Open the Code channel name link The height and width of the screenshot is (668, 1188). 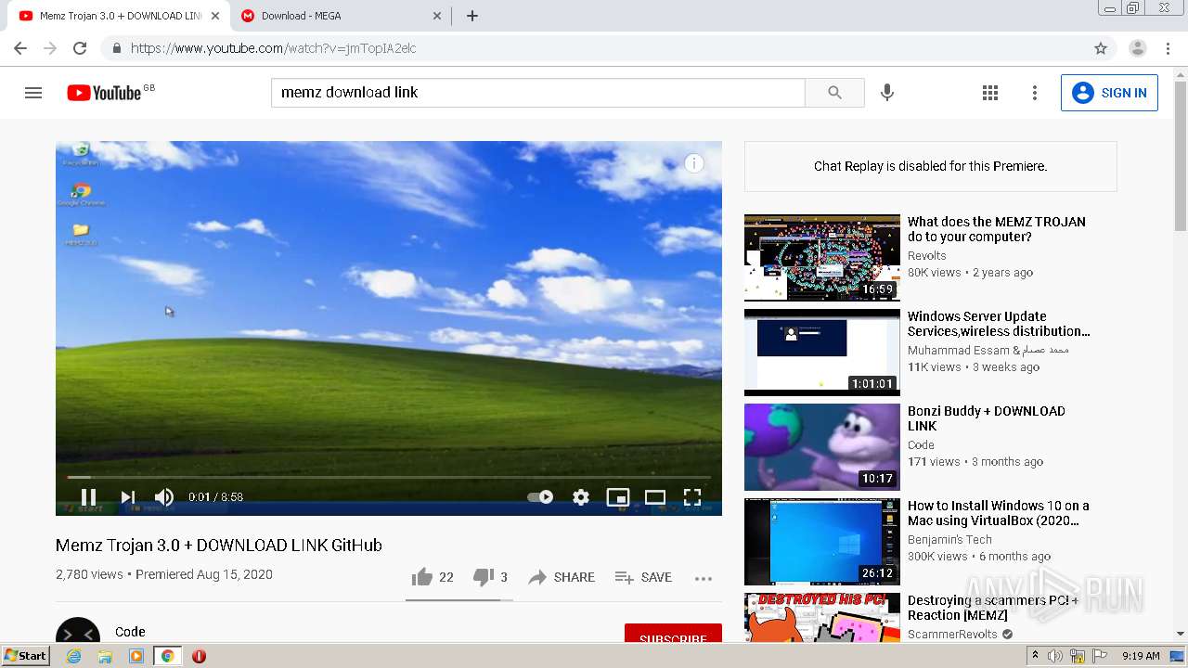[x=130, y=632]
